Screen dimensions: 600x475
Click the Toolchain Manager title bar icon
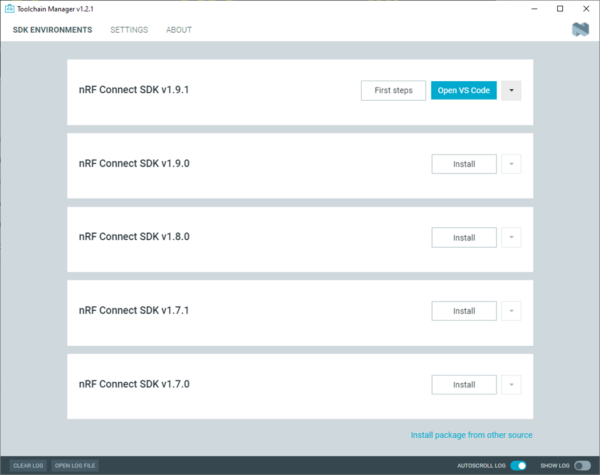click(8, 9)
